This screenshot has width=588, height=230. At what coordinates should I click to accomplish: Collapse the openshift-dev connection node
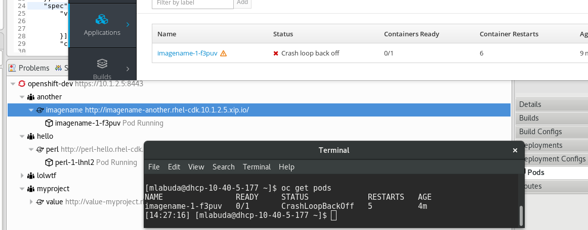pyautogui.click(x=13, y=84)
